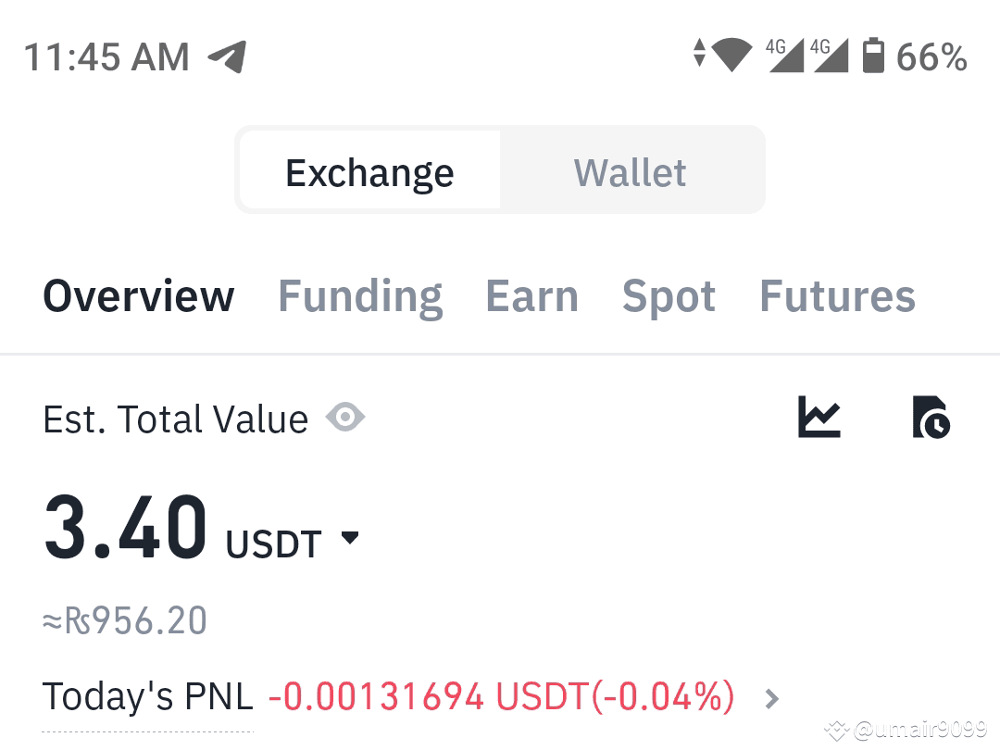
Task: Expand Today's PNL details chevron
Action: pyautogui.click(x=771, y=699)
